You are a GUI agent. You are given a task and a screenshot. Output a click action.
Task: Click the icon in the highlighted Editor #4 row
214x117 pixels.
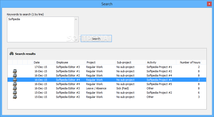pyautogui.click(x=15, y=80)
